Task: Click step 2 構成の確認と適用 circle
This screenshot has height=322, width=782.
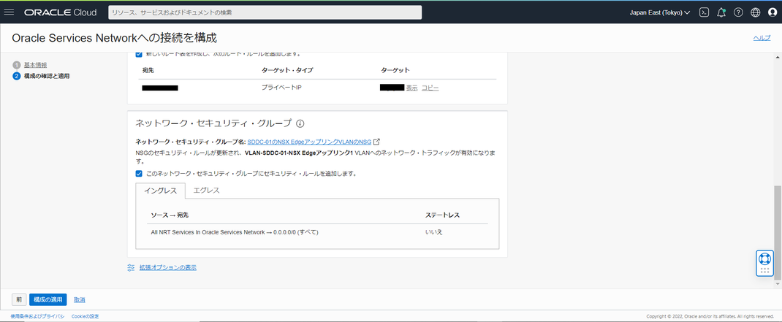Action: tap(17, 76)
